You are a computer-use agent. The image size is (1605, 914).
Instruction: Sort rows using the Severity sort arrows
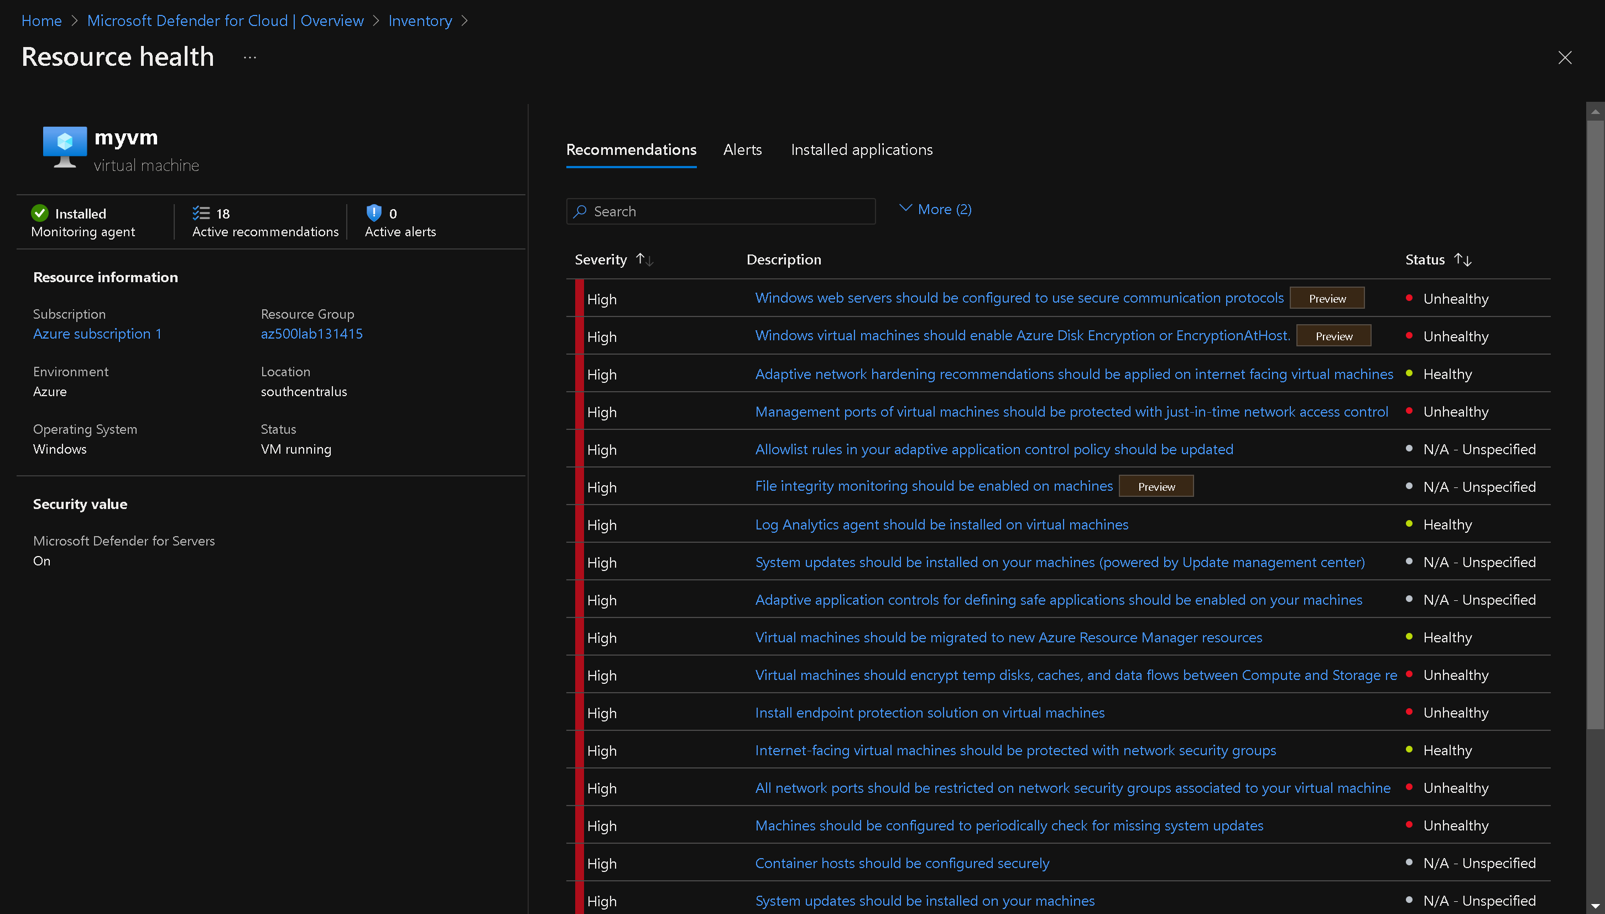click(644, 258)
